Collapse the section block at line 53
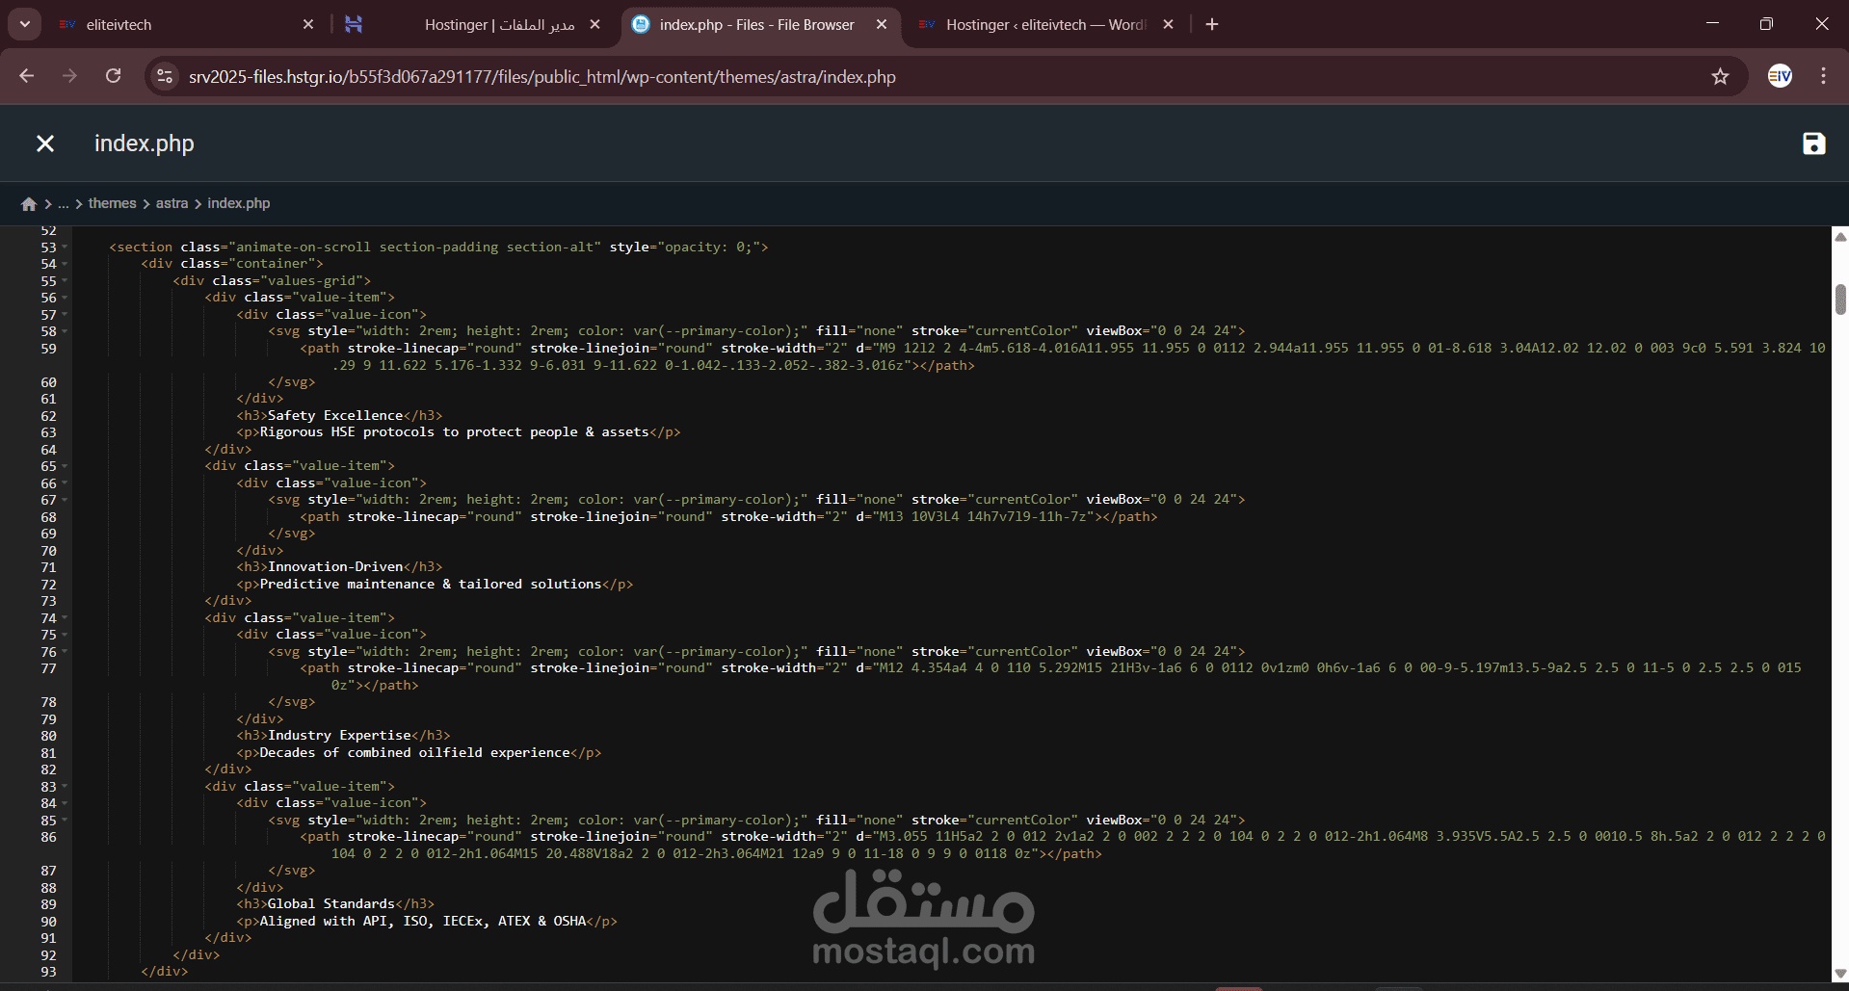1849x991 pixels. point(65,248)
